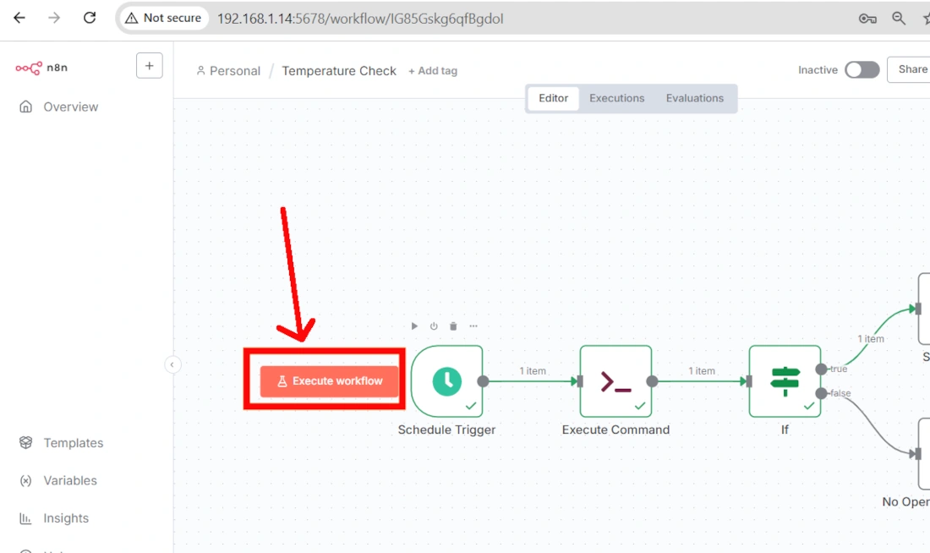930x553 pixels.
Task: Select the Execute Command terminal node
Action: click(615, 381)
